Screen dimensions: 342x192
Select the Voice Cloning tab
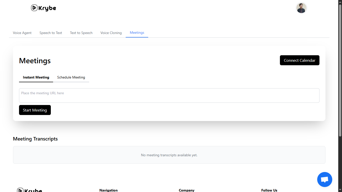[111, 33]
